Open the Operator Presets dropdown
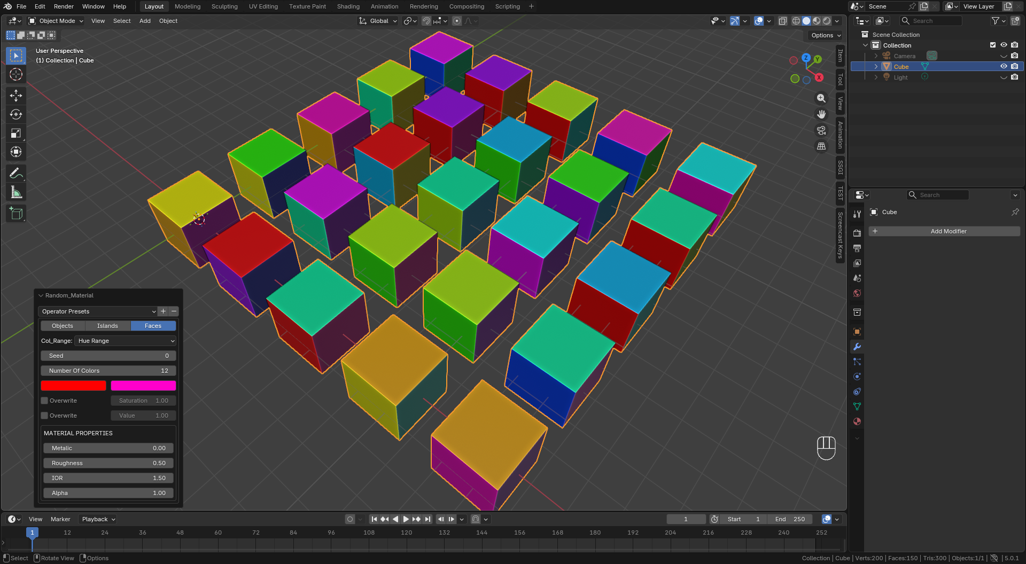 98,311
